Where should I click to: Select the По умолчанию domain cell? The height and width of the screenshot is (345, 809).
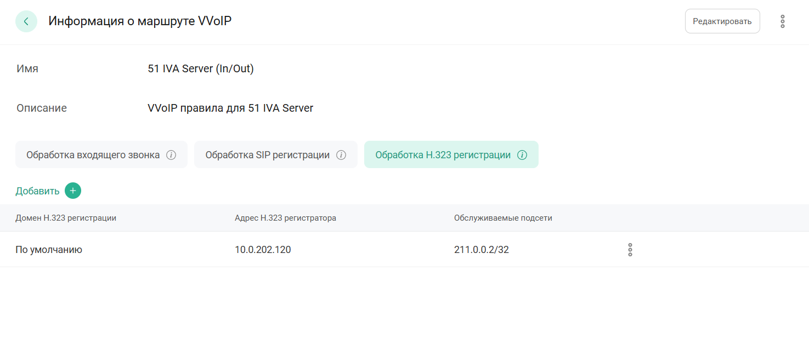(x=49, y=250)
